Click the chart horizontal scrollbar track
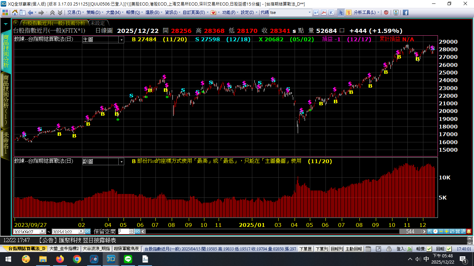The width and height of the screenshot is (474, 266). [271, 231]
